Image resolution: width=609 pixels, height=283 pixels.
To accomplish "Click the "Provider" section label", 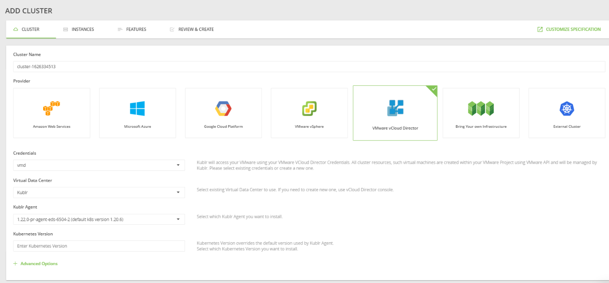I will [x=22, y=81].
